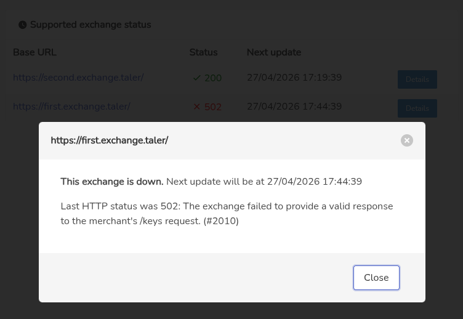The width and height of the screenshot is (463, 319).
Task: Open the https://first.exchange.taler/ link in the table
Action: tap(71, 107)
